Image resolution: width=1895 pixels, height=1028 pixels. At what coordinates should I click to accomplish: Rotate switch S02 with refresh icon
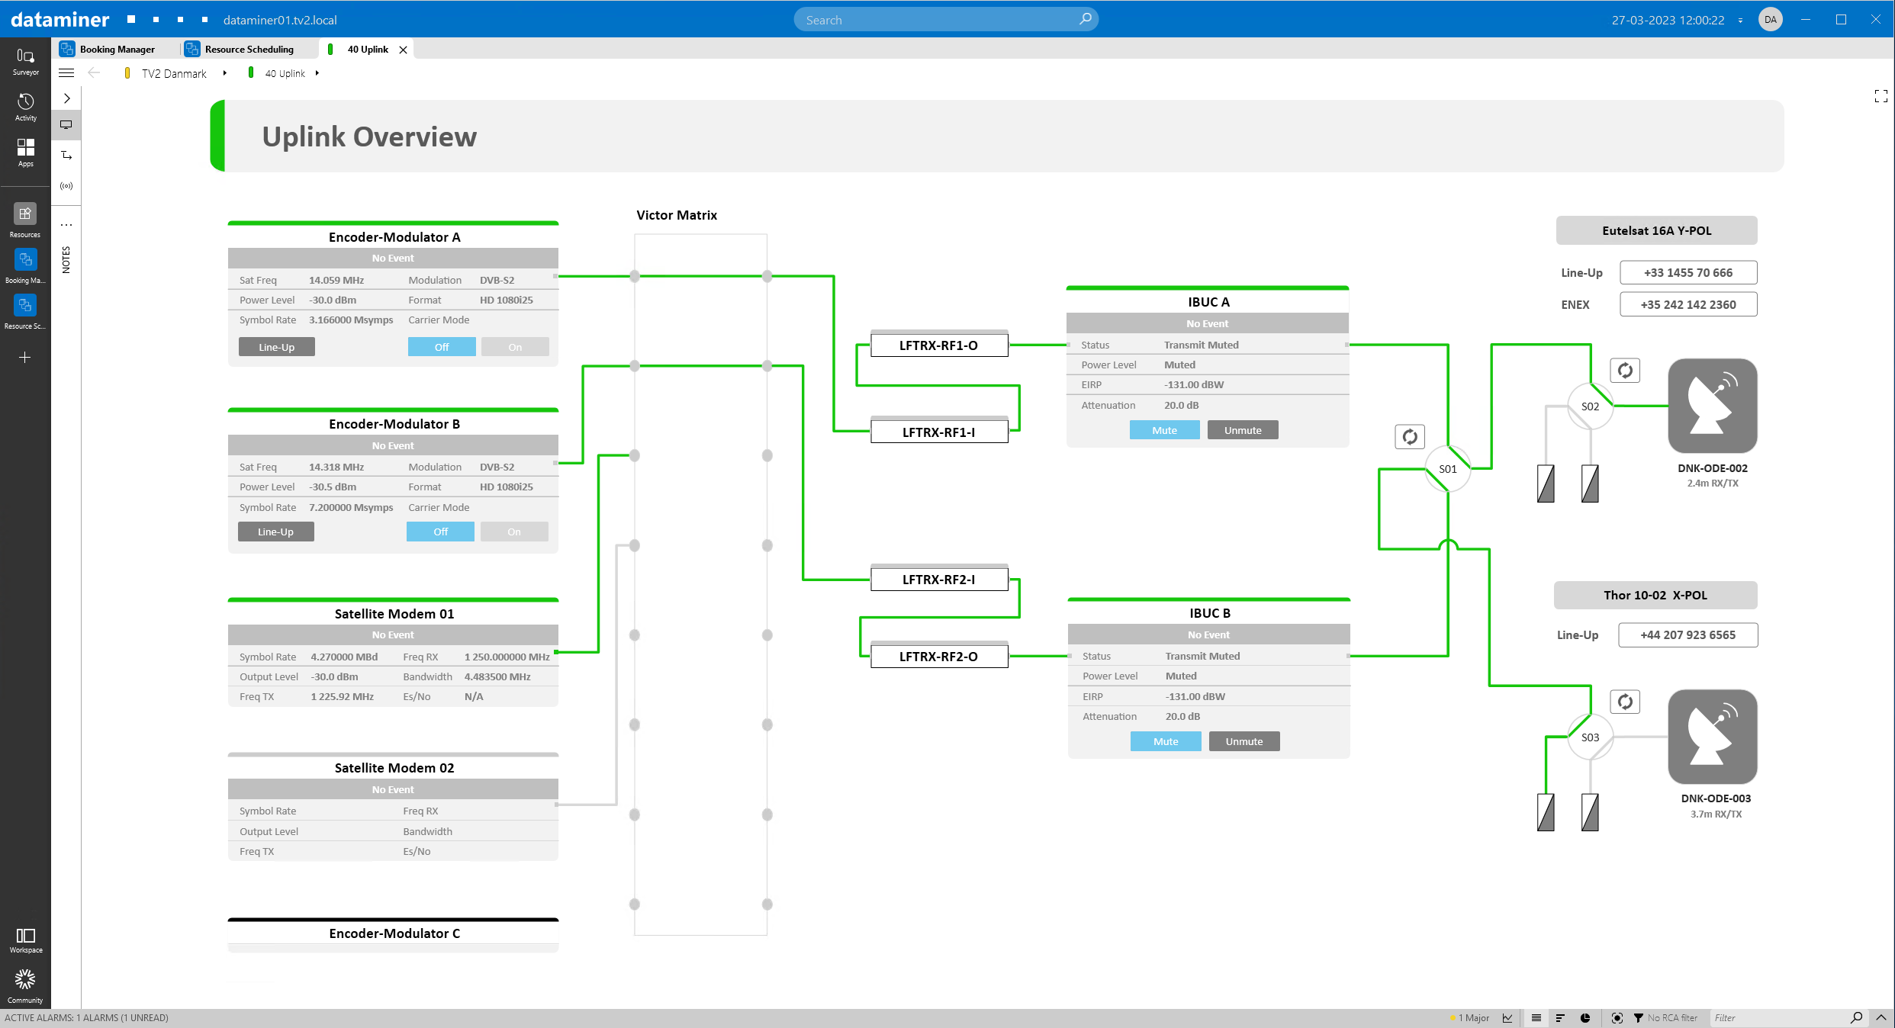pos(1625,371)
